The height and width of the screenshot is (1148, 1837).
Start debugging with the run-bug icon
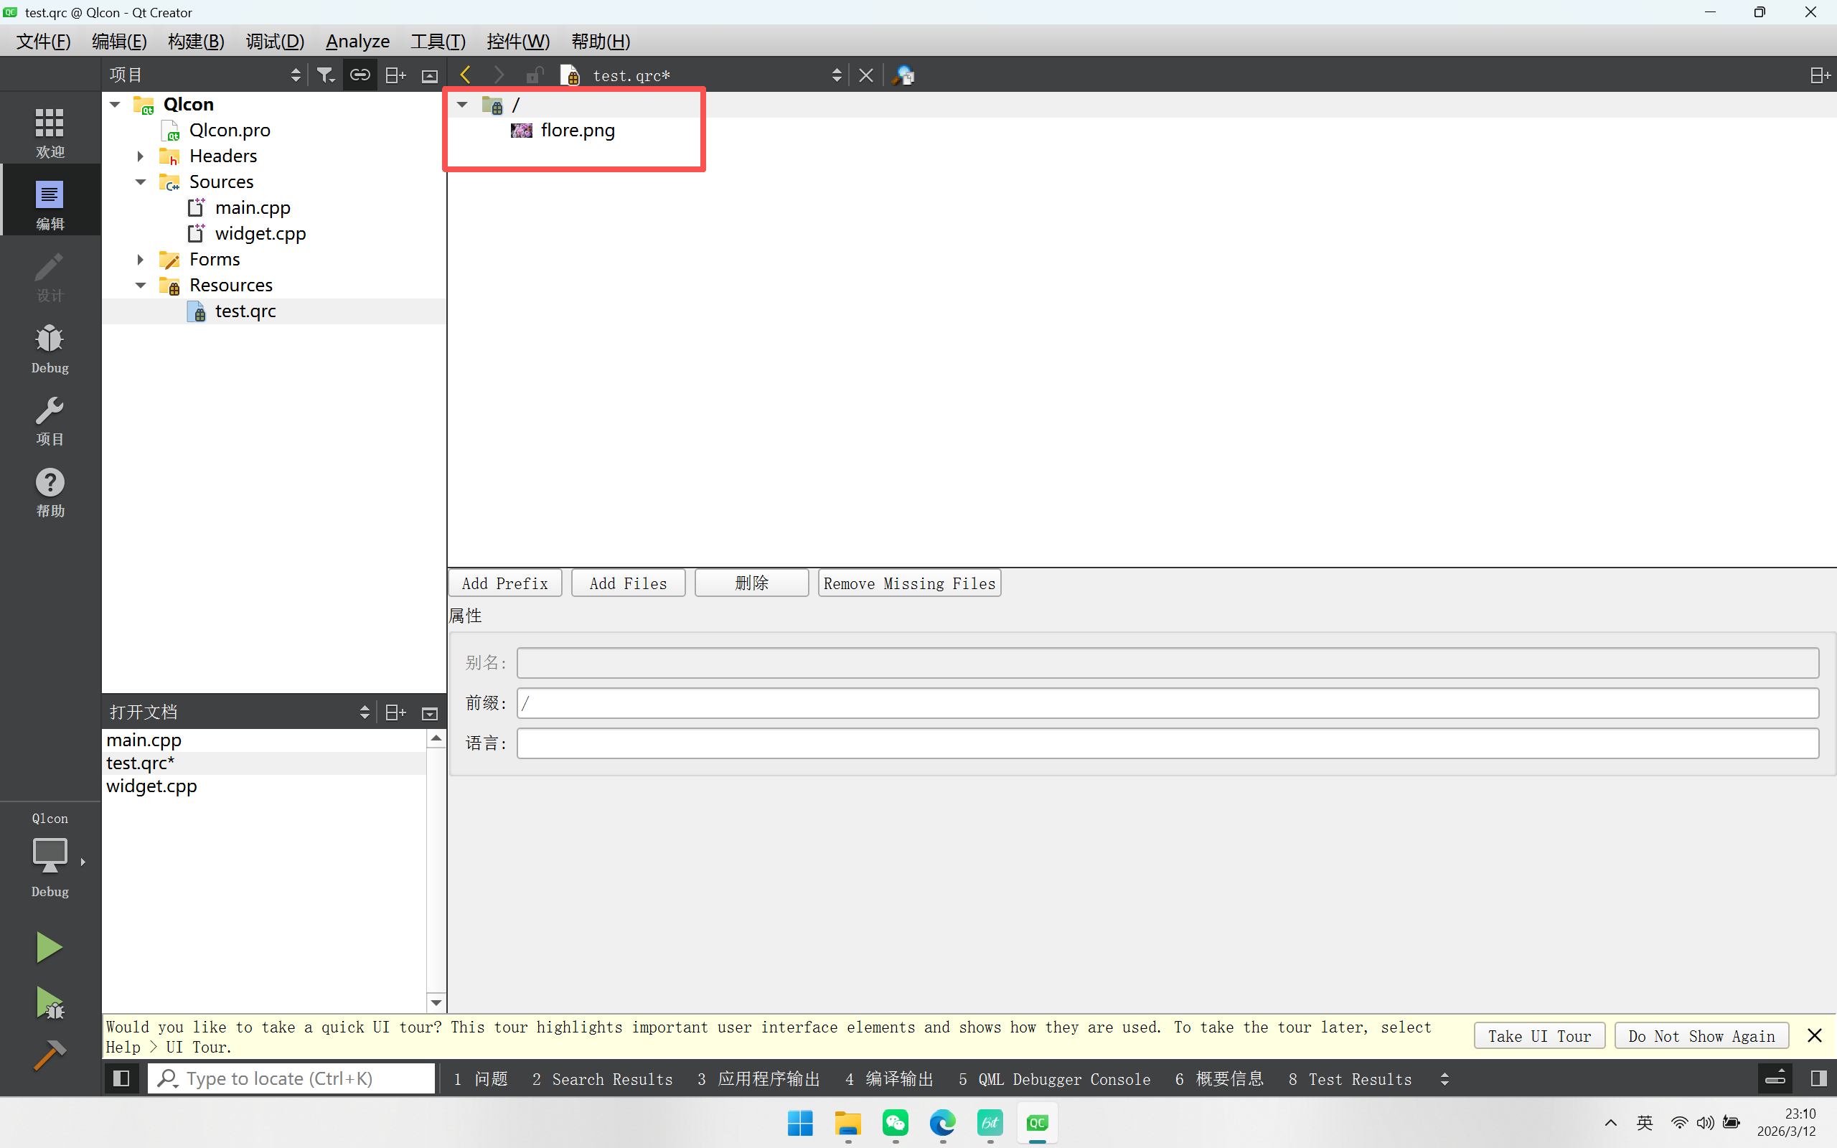(x=50, y=1002)
